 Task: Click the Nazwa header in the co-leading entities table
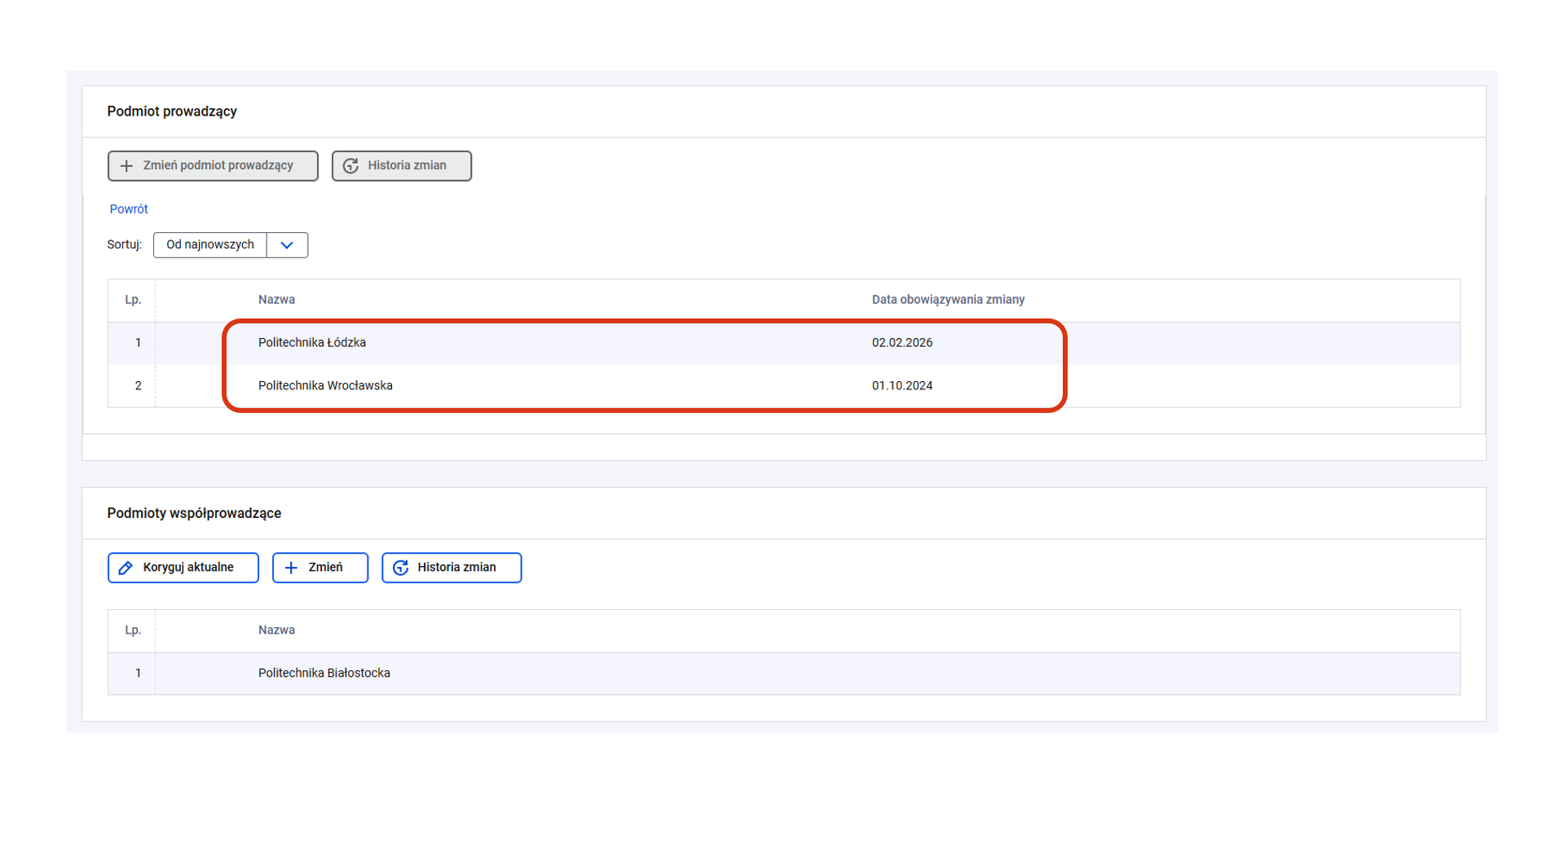[276, 630]
